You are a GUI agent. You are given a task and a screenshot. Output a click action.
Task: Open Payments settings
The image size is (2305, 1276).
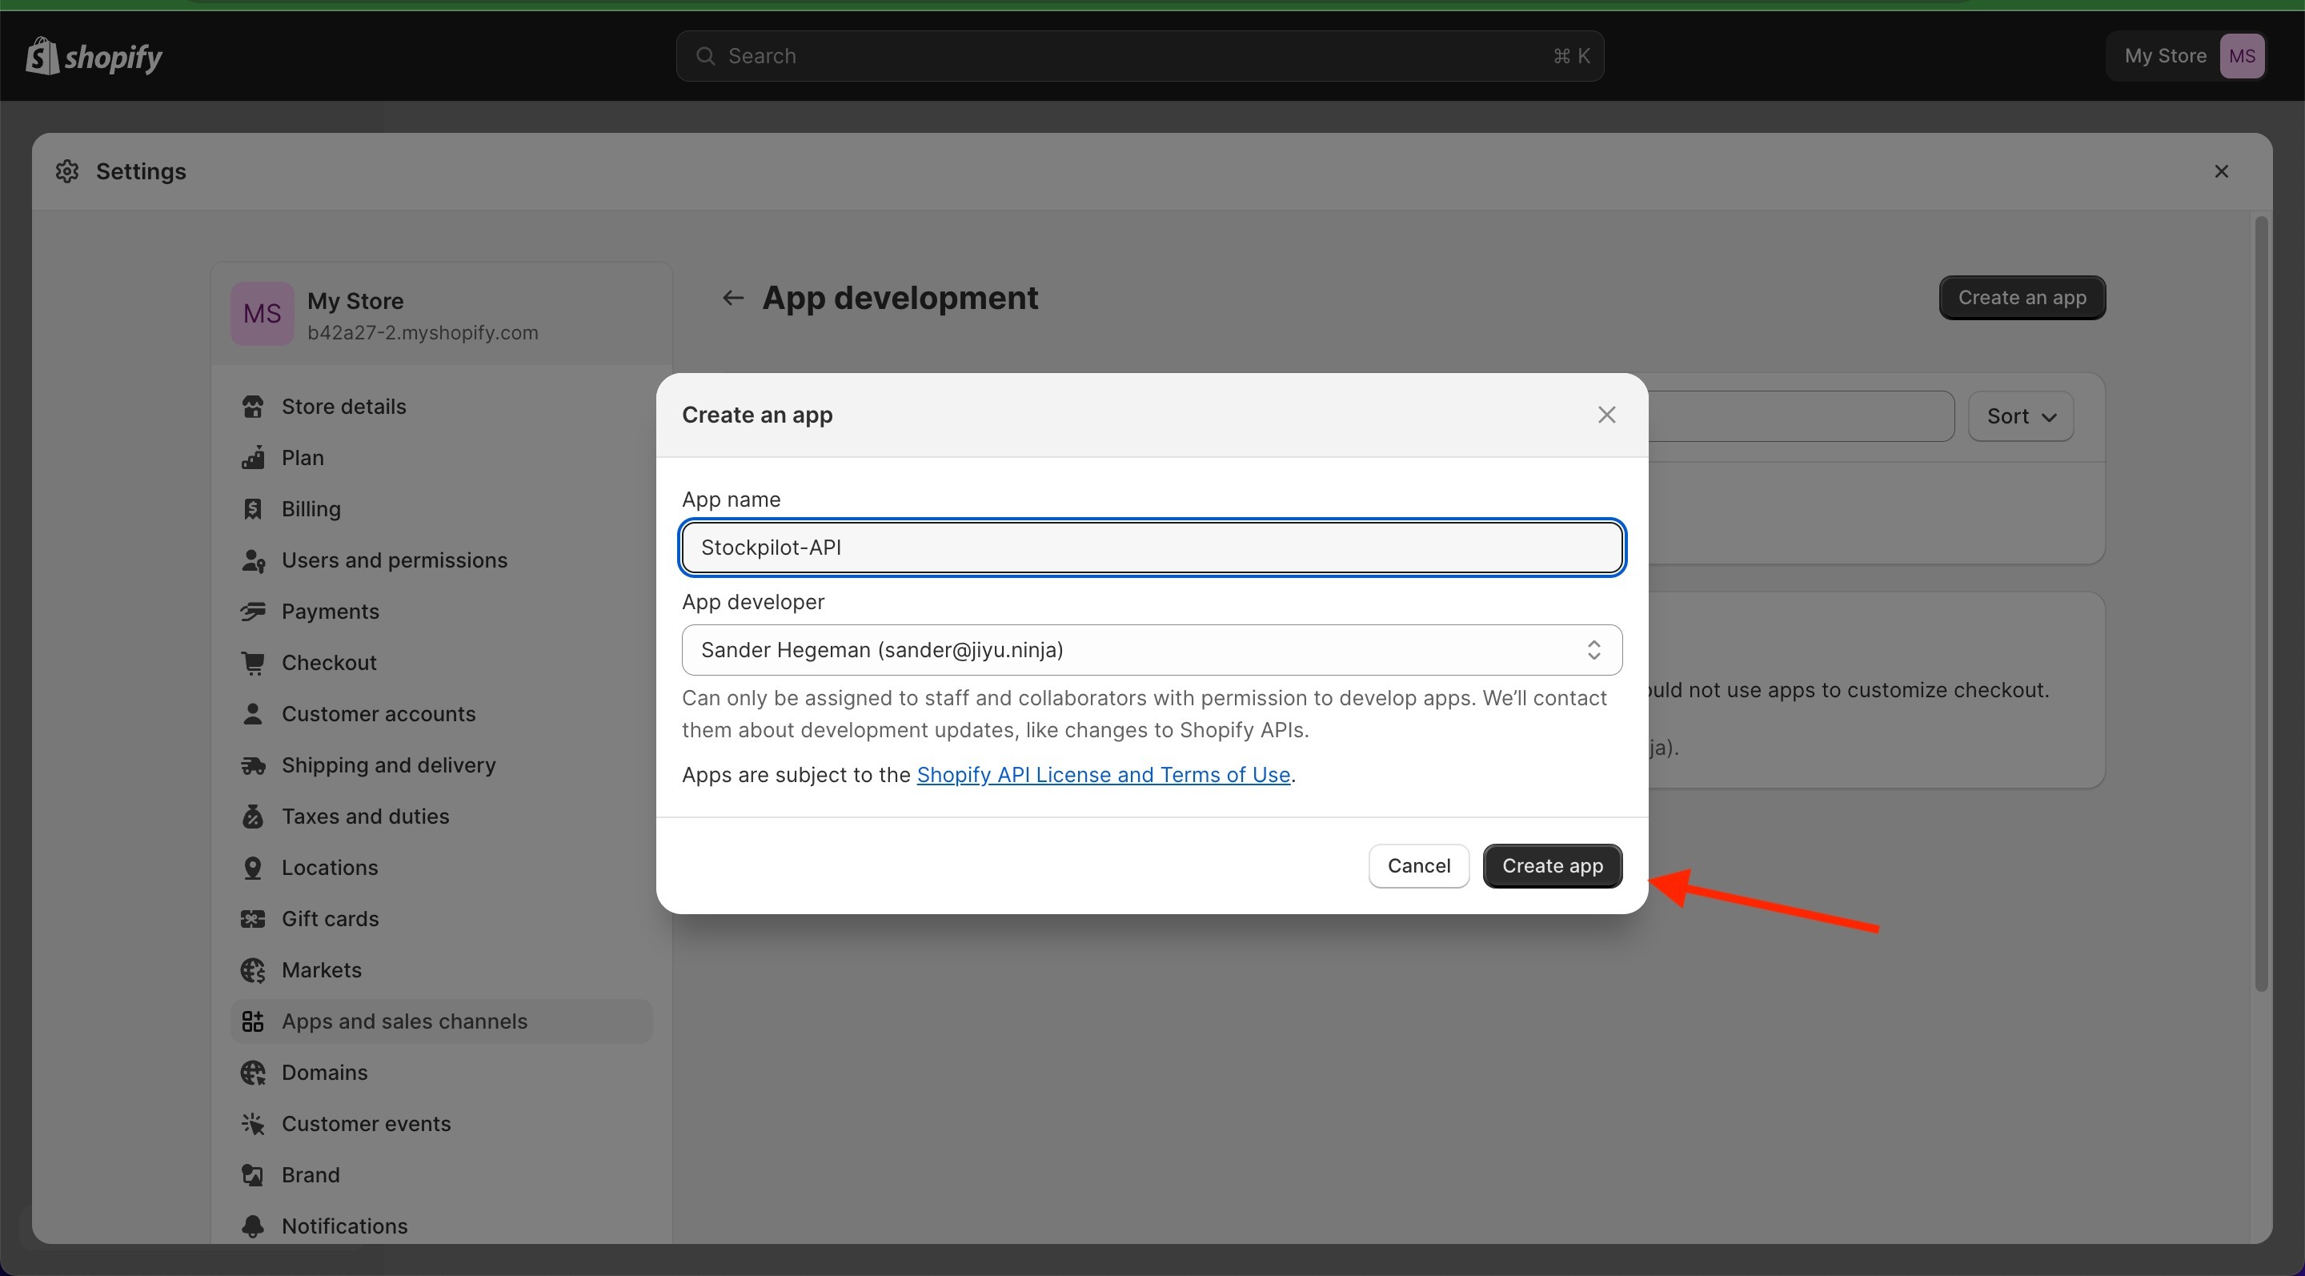pyautogui.click(x=441, y=611)
